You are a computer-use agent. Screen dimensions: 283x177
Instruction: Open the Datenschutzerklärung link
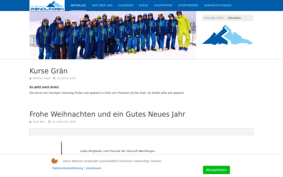click(67, 168)
